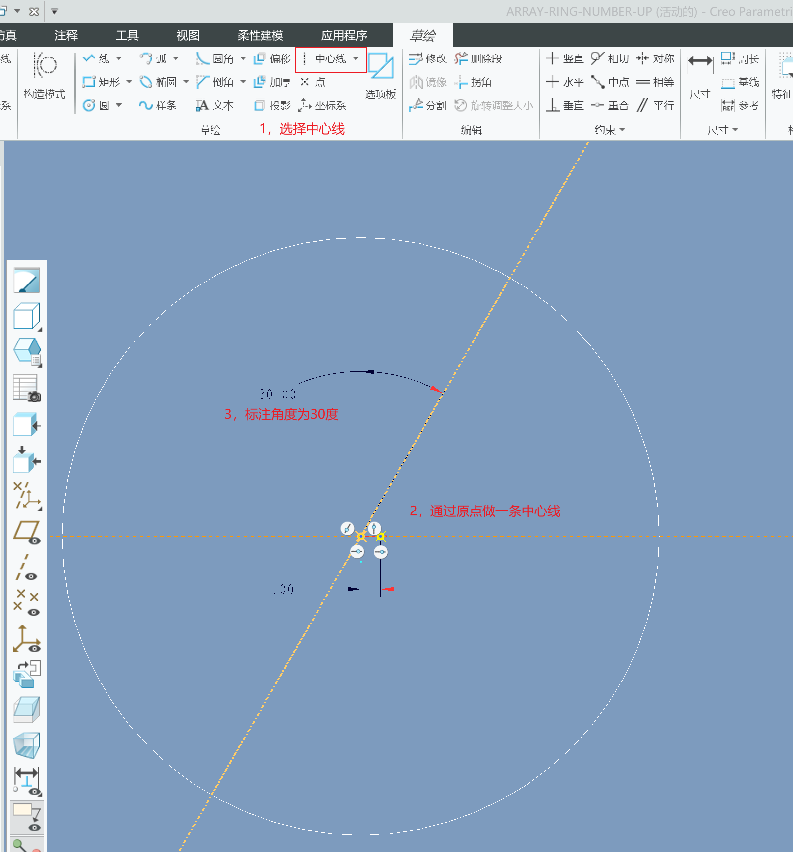Select the 线 (Line) sketch tool

96,59
